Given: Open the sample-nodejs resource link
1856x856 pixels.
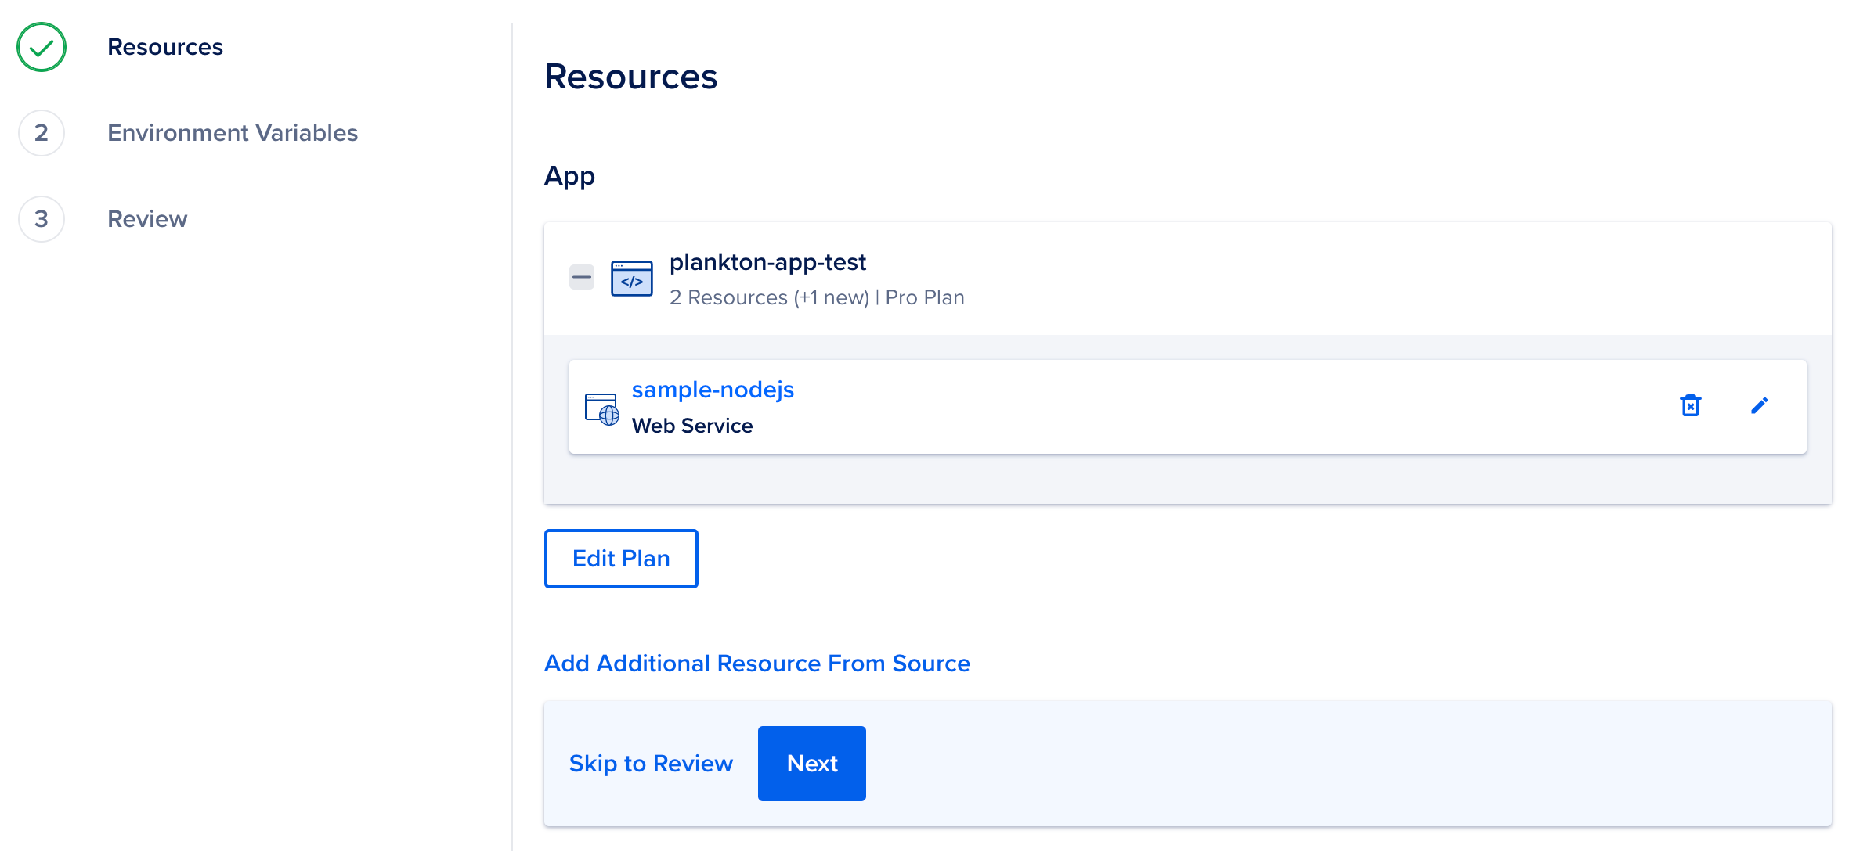Looking at the screenshot, I should click(713, 390).
